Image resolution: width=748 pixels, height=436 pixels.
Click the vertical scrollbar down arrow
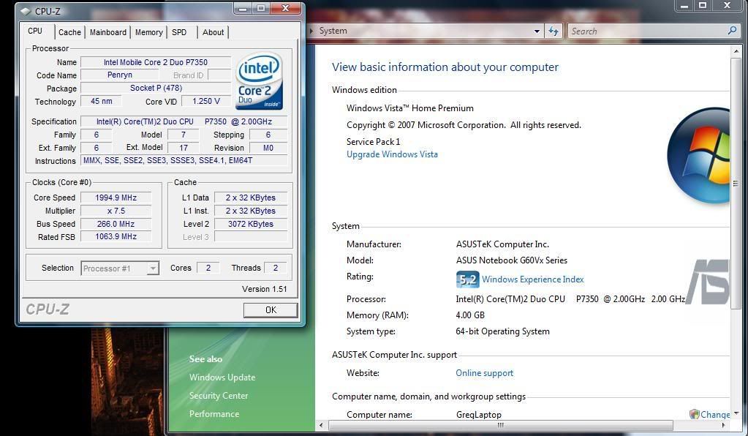pyautogui.click(x=736, y=413)
